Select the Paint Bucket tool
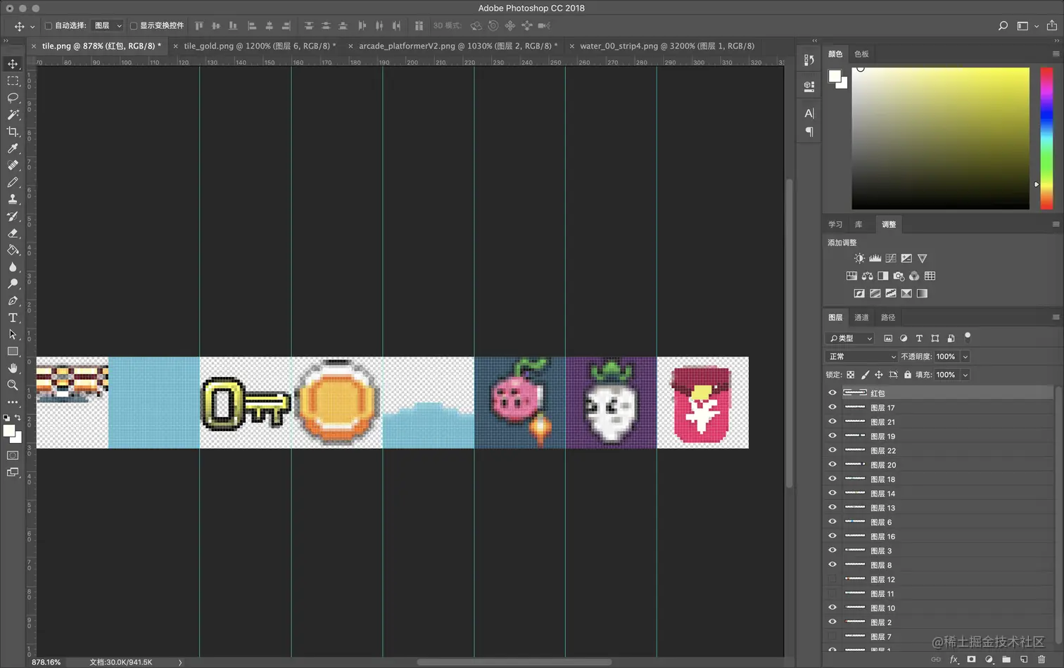 pos(13,250)
